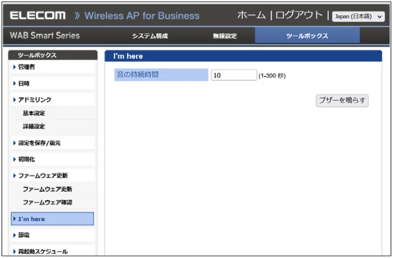
Task: Open the ファームウェア確認 sub-item
Action: (x=47, y=202)
